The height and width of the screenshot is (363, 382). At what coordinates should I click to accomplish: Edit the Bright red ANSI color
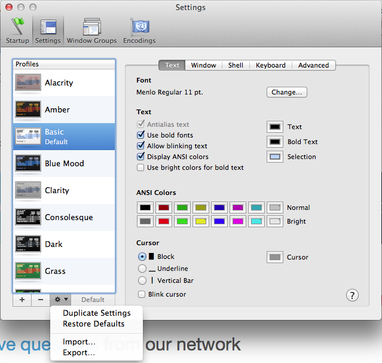pos(164,221)
